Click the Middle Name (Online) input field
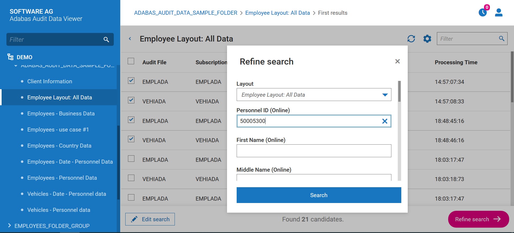The height and width of the screenshot is (233, 514). pos(314,178)
